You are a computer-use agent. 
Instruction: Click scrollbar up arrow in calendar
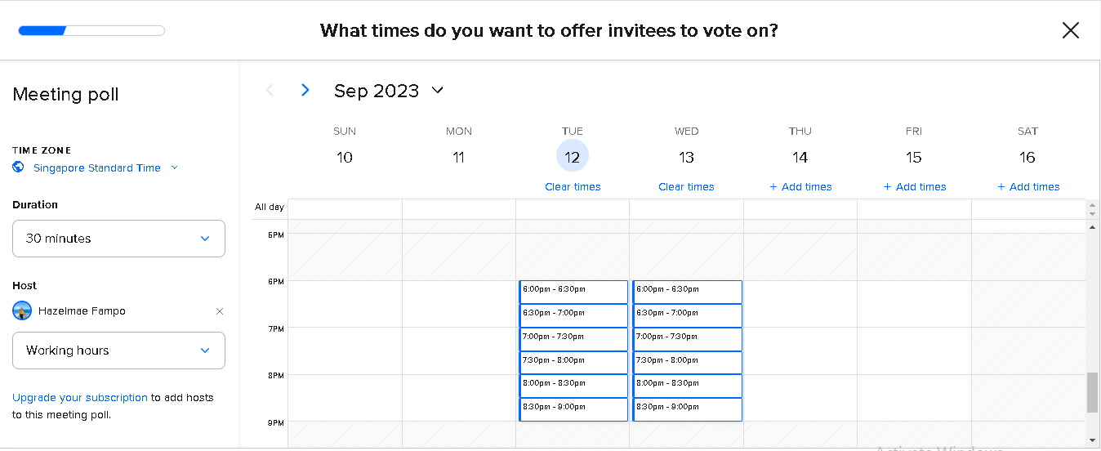1093,228
